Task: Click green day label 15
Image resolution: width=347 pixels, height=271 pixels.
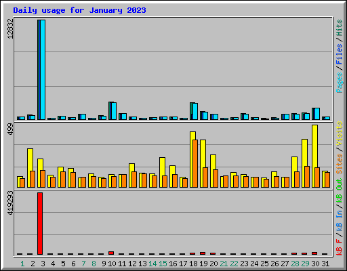Action: coord(163,264)
